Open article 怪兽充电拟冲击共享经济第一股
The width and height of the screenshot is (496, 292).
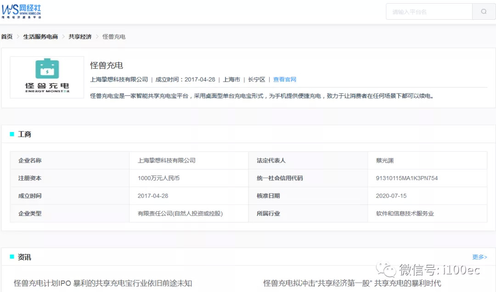[352, 283]
